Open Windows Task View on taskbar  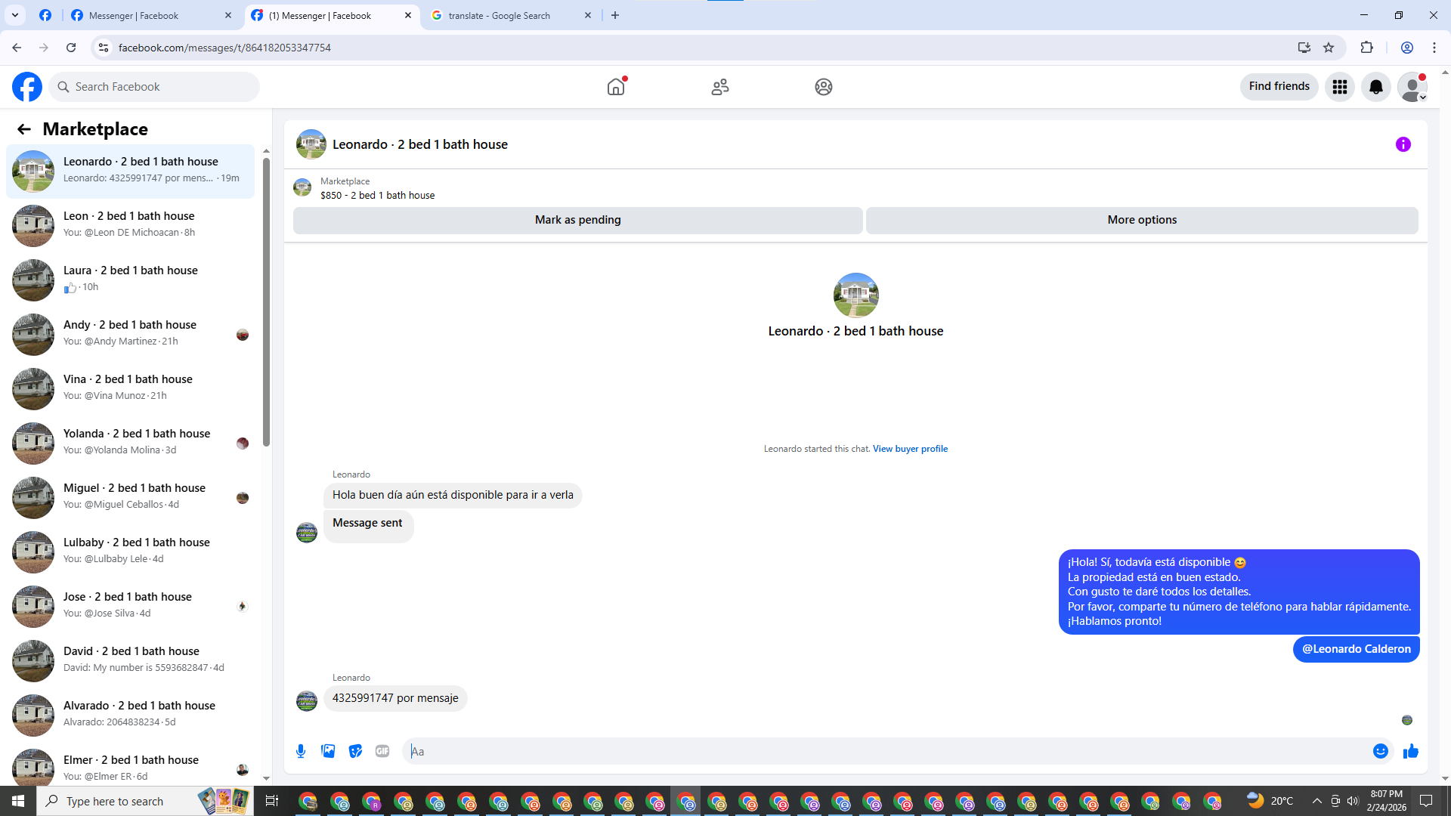coord(272,801)
